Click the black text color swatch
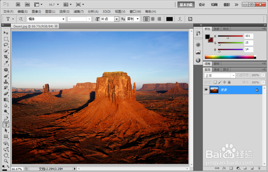Viewport: 268px width, 172px height. point(170,19)
